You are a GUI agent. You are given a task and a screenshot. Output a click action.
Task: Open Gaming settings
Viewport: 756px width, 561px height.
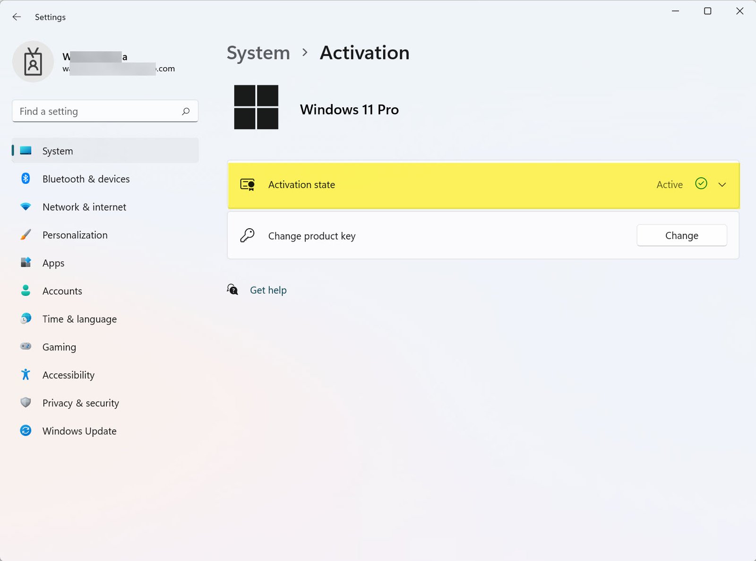pyautogui.click(x=105, y=346)
